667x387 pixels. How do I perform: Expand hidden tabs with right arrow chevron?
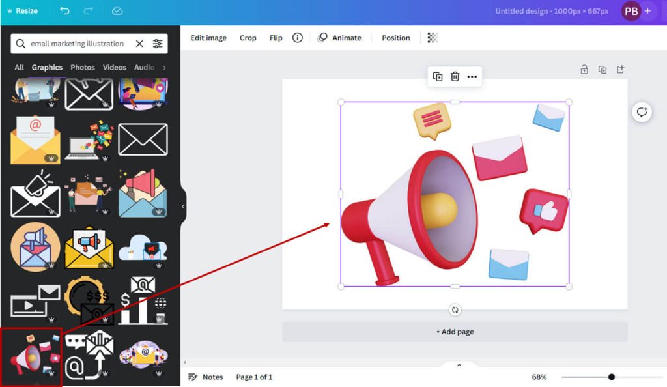[163, 67]
